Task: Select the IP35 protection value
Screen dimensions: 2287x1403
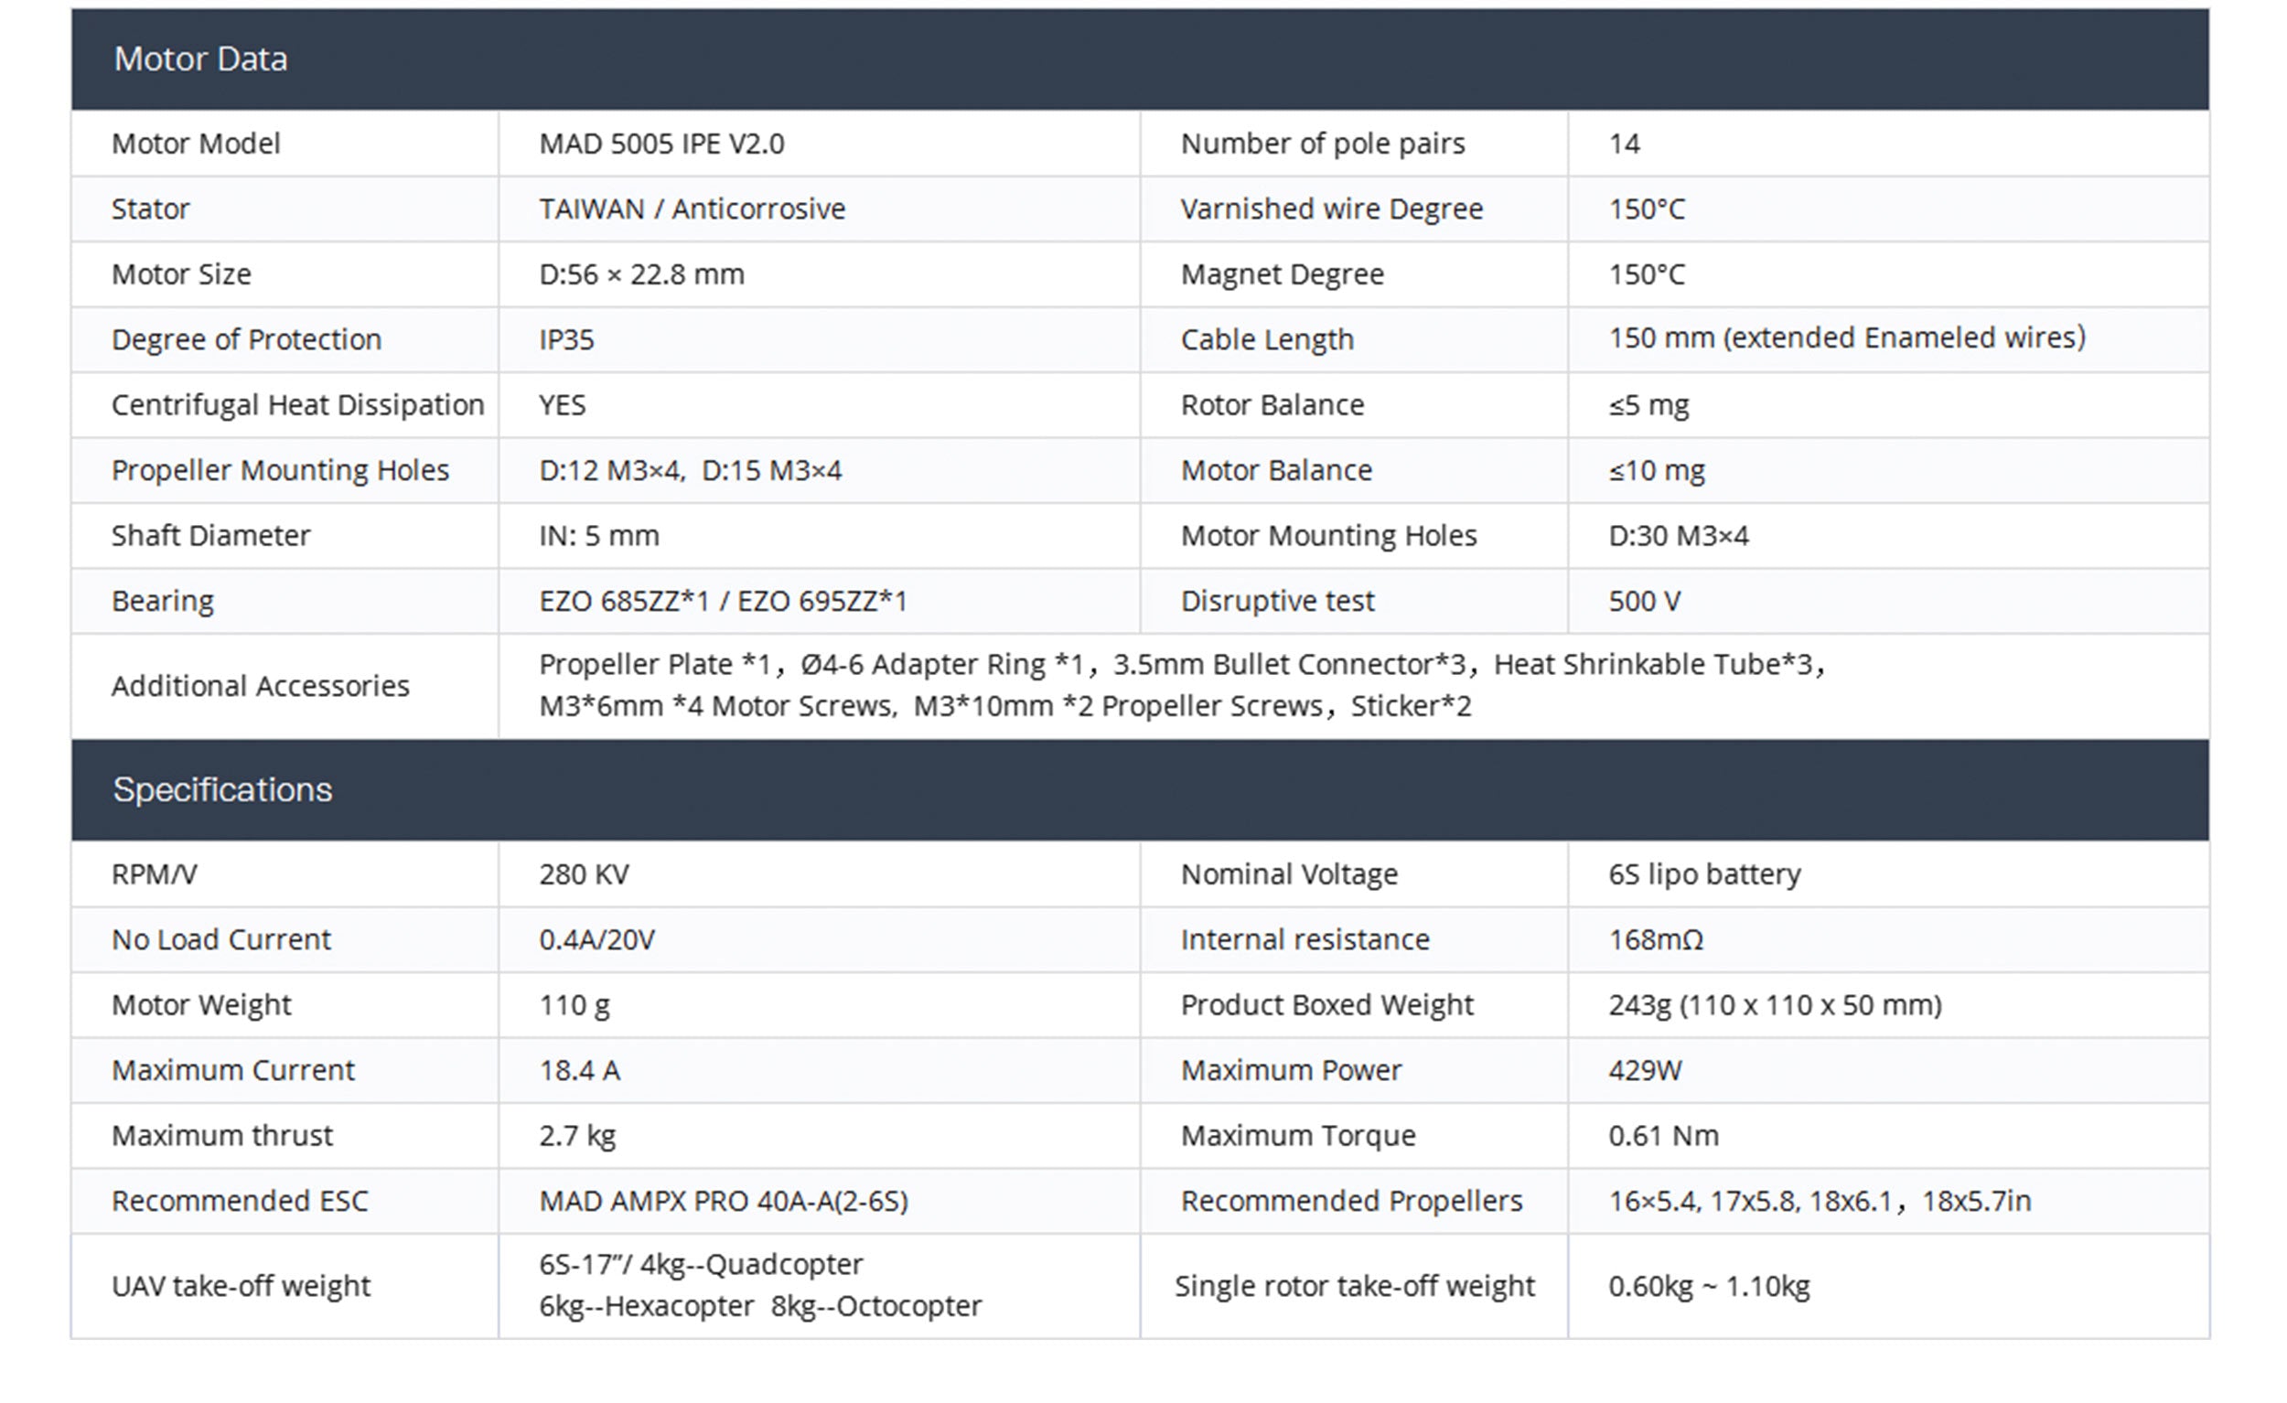Action: point(566,339)
